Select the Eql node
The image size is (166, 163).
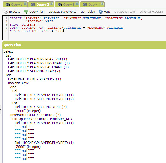[x=15, y=91]
